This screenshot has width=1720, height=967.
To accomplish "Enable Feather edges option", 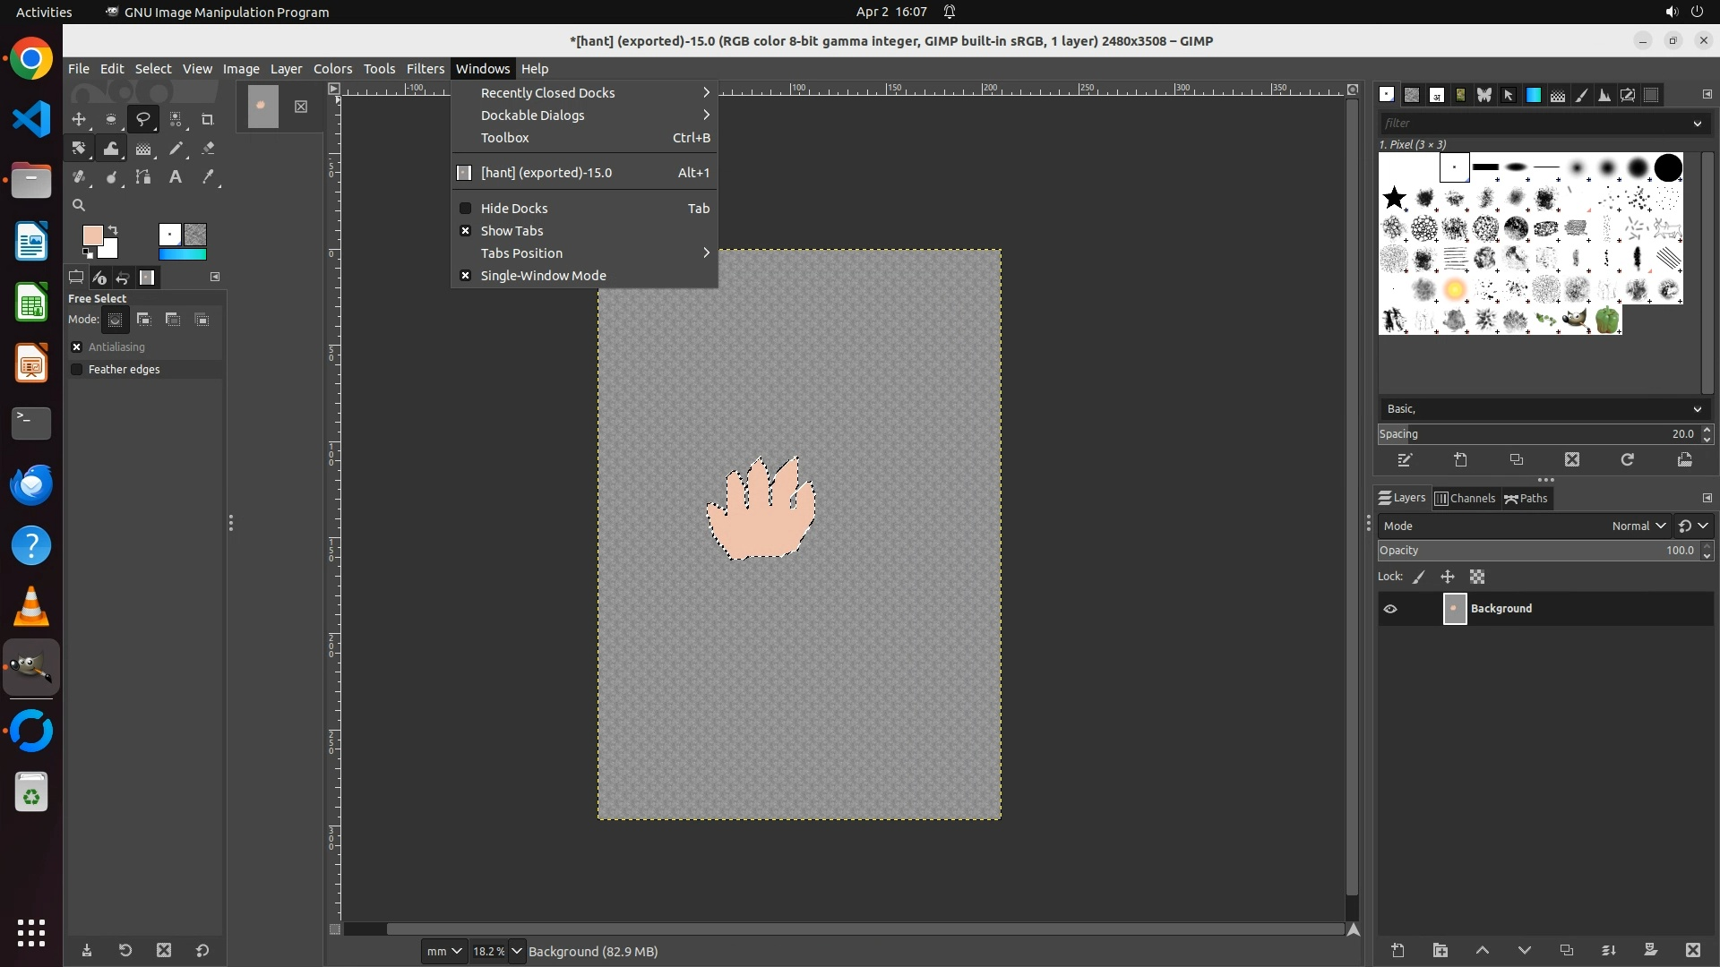I will pyautogui.click(x=77, y=370).
